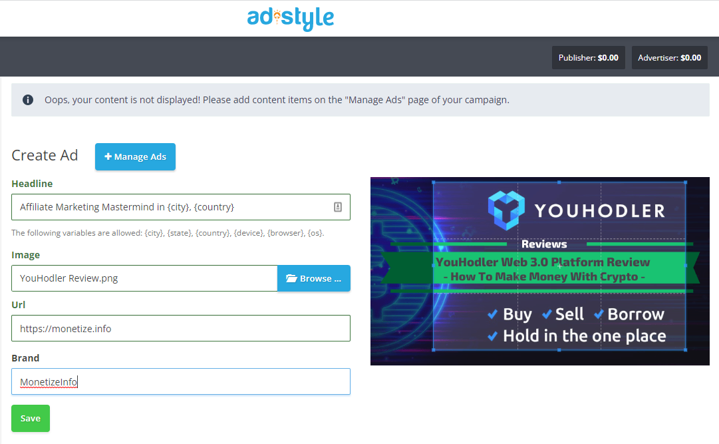Click the folder icon on the Browse button
This screenshot has width=719, height=444.
tap(291, 278)
